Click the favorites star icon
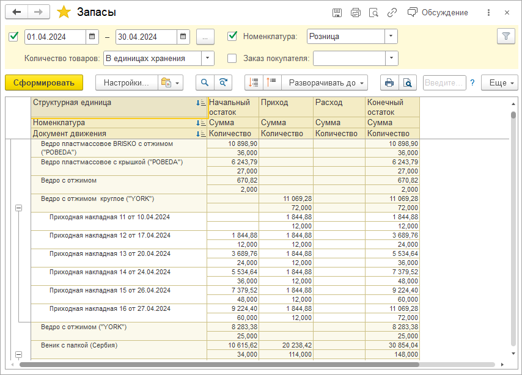 pos(64,12)
